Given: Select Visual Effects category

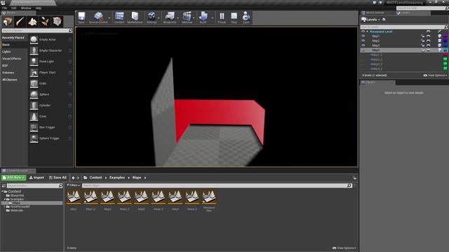Looking at the screenshot, I should click(x=12, y=59).
